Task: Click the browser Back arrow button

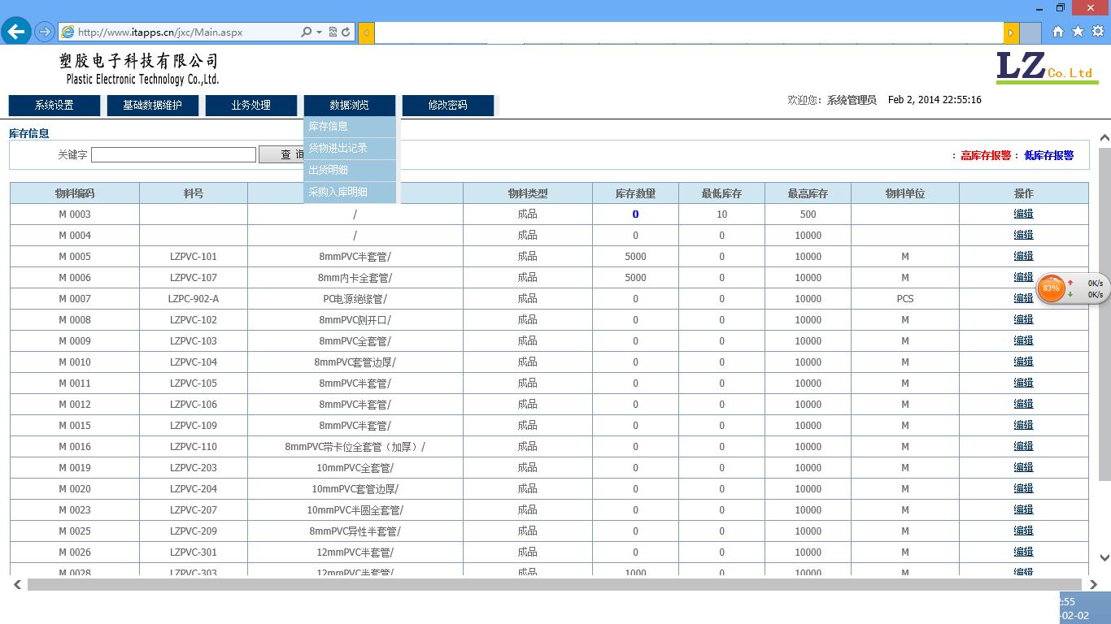Action: tap(16, 32)
